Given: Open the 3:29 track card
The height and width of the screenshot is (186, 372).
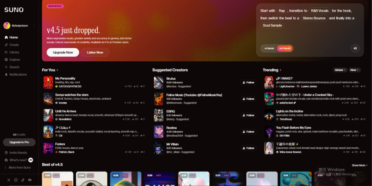Looking at the screenshot, I should [194, 179].
